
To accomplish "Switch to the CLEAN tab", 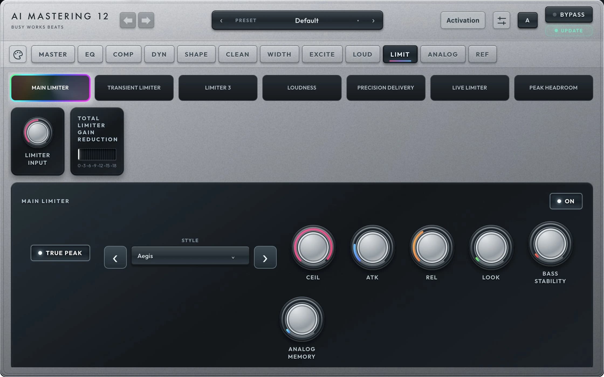I will [238, 54].
